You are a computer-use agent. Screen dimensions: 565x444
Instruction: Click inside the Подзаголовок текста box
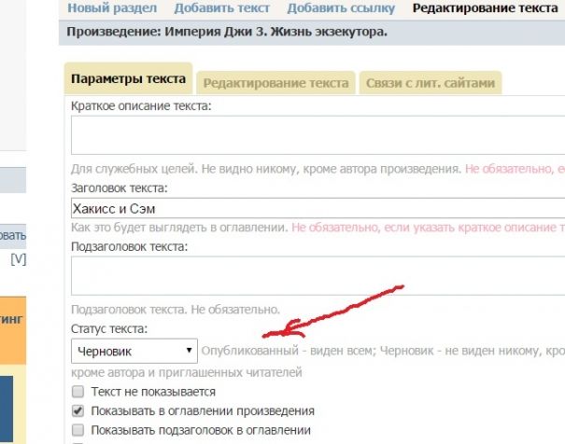[x=318, y=277]
